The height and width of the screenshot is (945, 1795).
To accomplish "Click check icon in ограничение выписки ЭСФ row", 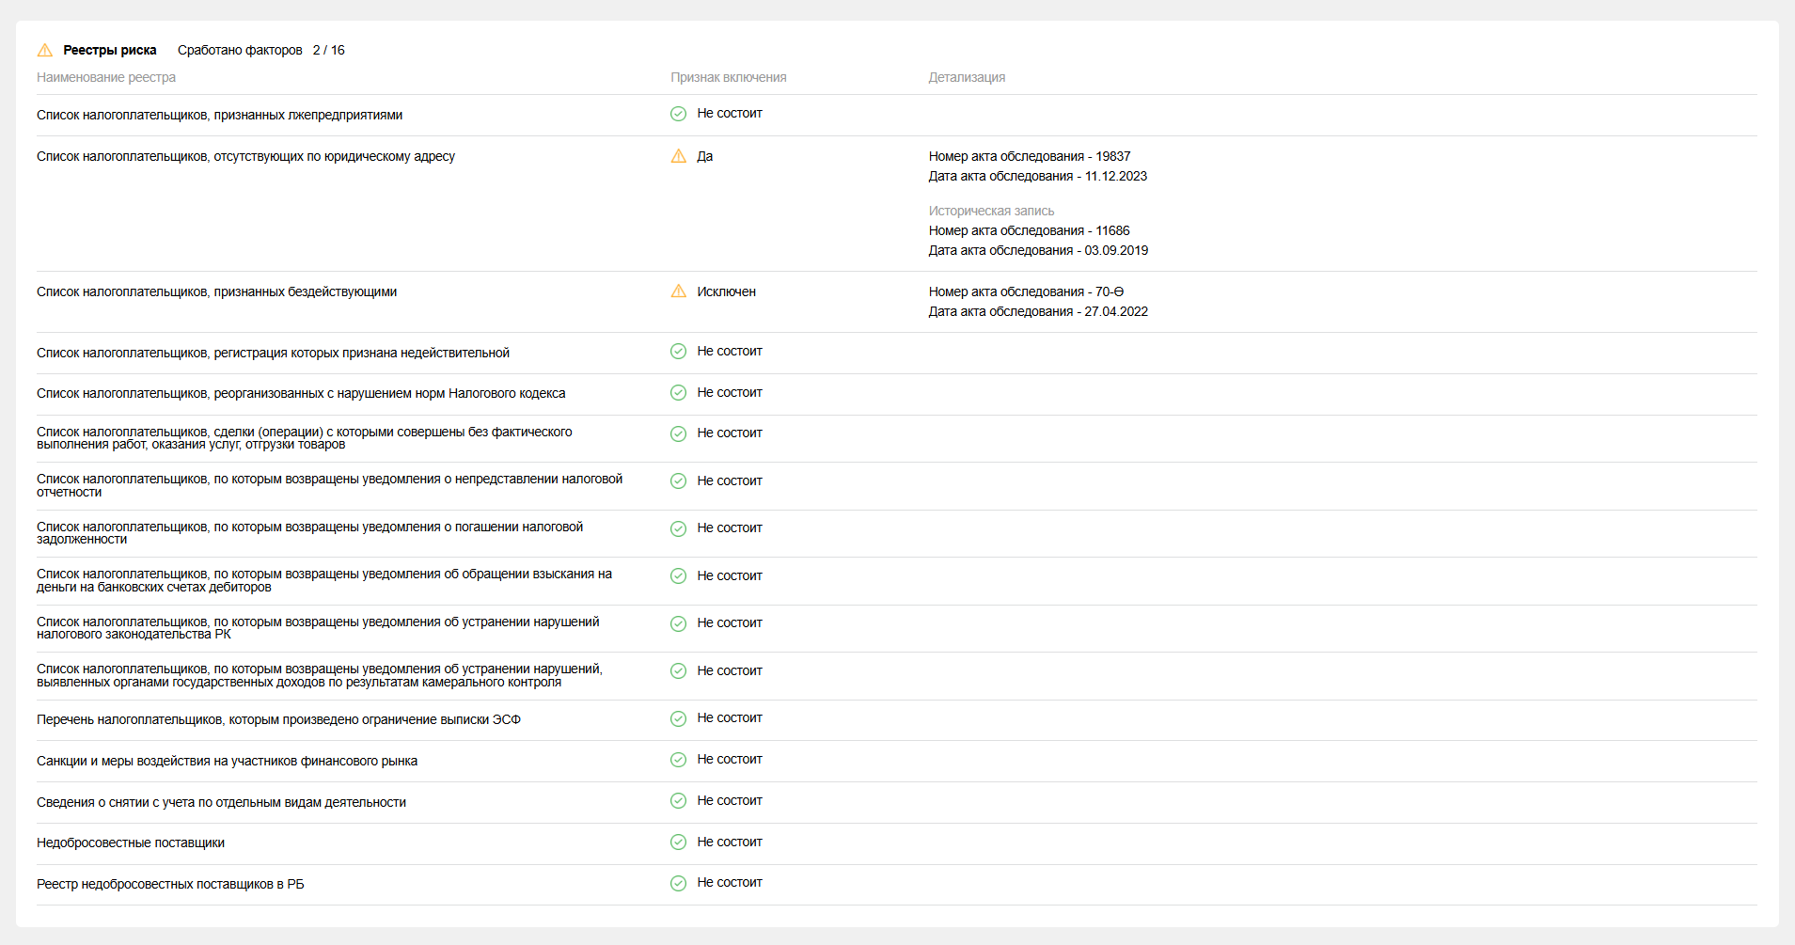I will tap(678, 718).
